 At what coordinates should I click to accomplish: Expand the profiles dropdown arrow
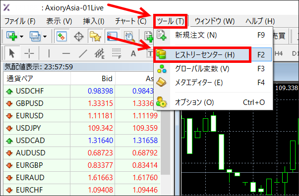click(45, 36)
